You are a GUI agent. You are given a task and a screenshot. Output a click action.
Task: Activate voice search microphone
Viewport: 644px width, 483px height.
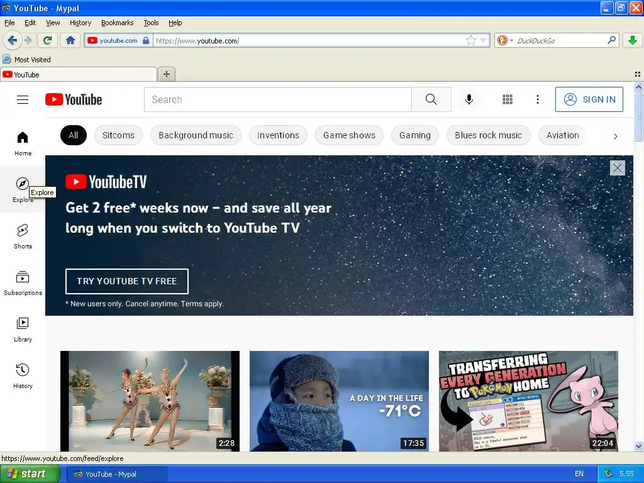(x=469, y=99)
